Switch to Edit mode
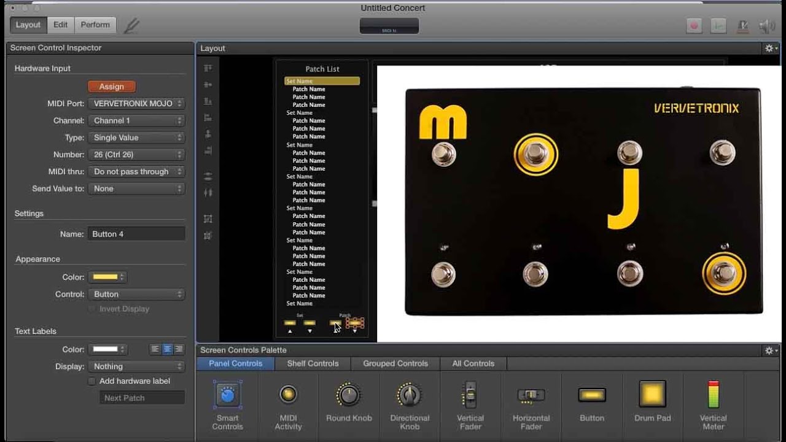This screenshot has width=786, height=442. pyautogui.click(x=60, y=25)
